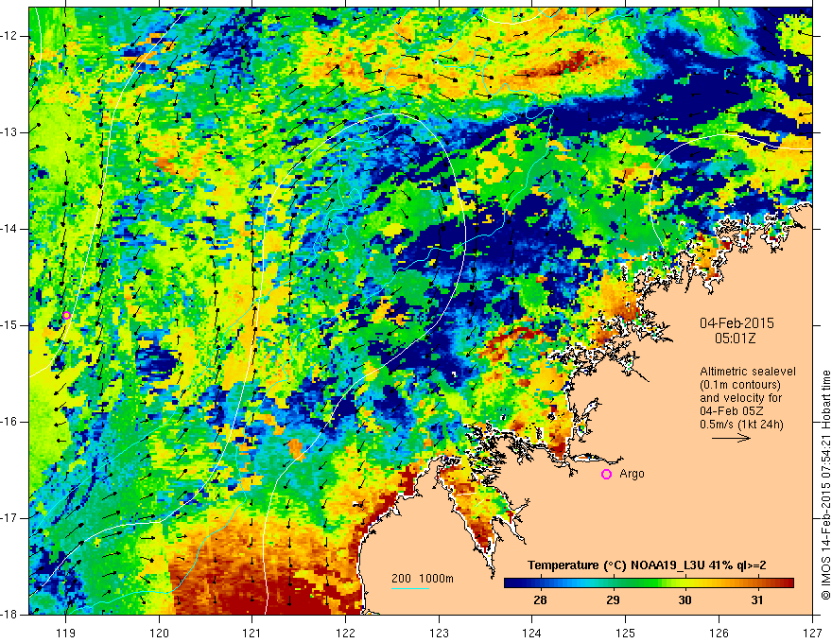Click the '05:01Z' time label
Viewport: 832px width, 643px height.
[735, 338]
